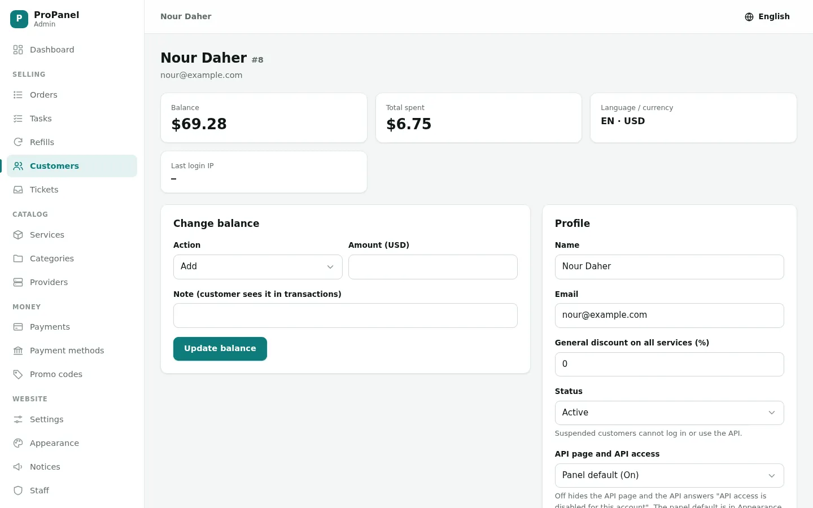Click the globe language icon
The width and height of the screenshot is (813, 508).
749,17
